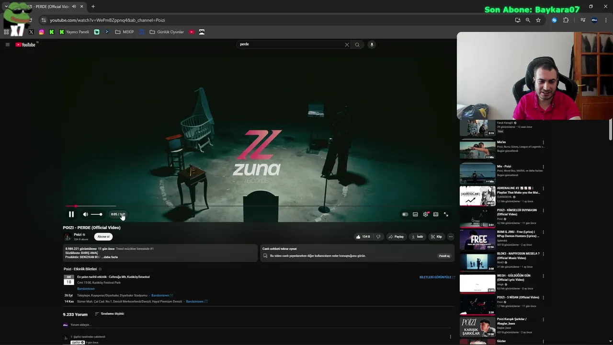
Task: Open more actions next to Klip
Action: (451, 237)
